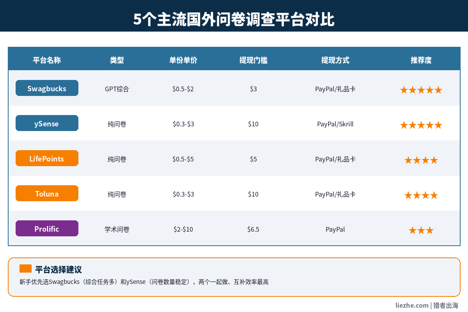The width and height of the screenshot is (468, 312).
Task: Click the orange square beside 平台选择建议
Action: 25,269
